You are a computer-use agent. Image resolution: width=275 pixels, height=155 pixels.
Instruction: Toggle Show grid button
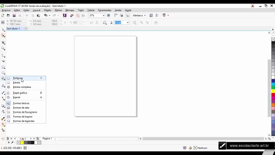[122, 15]
